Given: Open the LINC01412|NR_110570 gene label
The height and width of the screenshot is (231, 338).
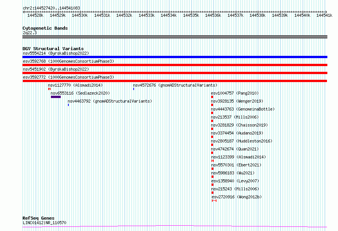Looking at the screenshot, I should [44, 223].
